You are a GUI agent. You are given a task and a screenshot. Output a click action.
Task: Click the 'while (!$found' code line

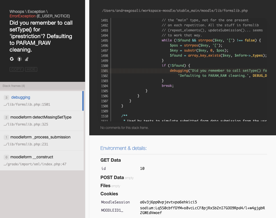pyautogui.click(x=211, y=40)
